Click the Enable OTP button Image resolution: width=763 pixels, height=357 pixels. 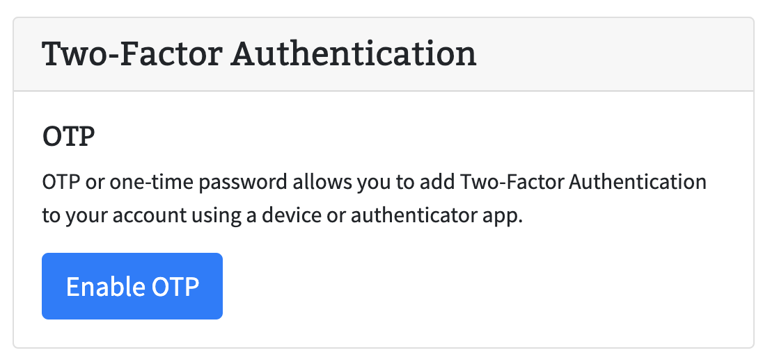click(x=132, y=286)
